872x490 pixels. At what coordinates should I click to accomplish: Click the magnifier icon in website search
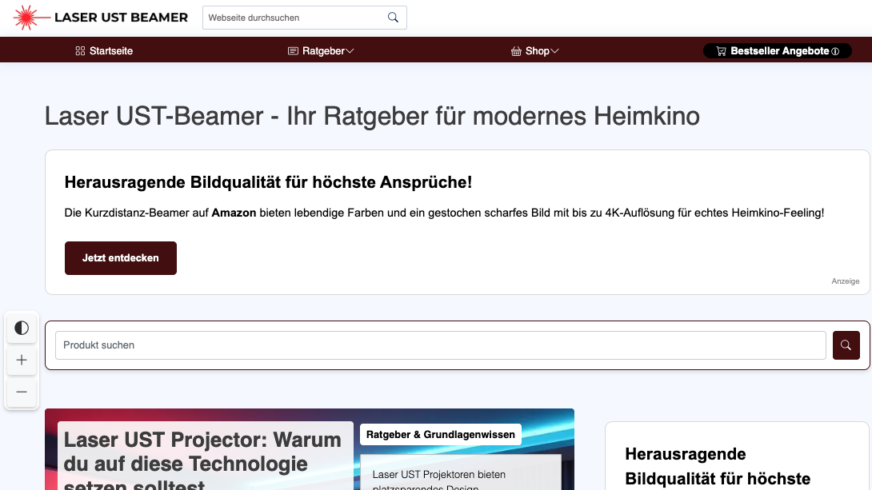coord(393,18)
